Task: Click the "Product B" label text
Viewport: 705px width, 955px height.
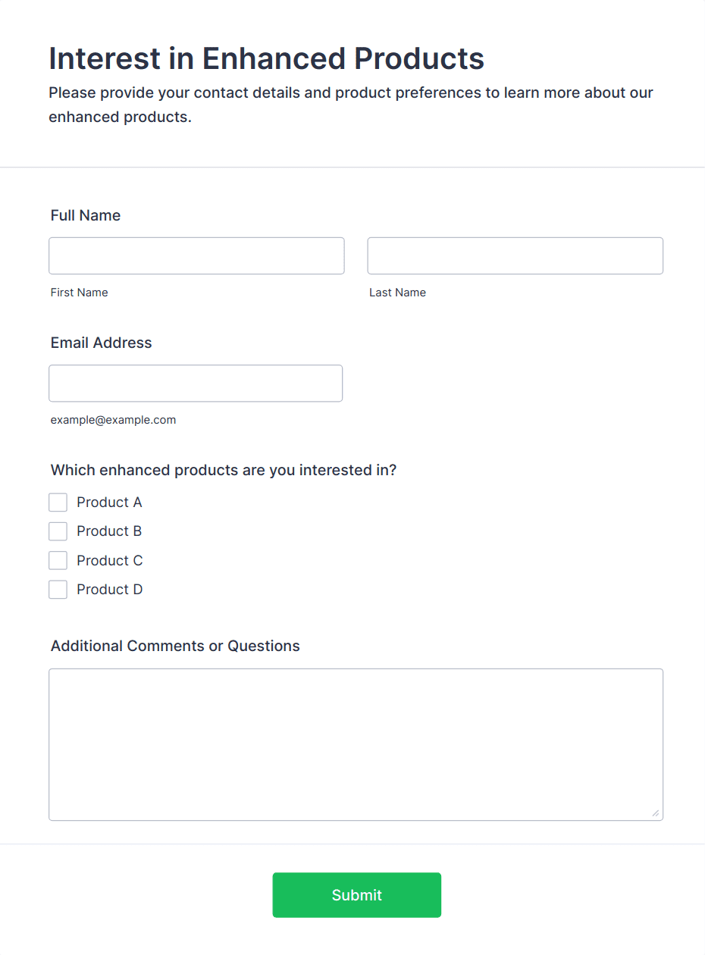Action: [x=109, y=531]
